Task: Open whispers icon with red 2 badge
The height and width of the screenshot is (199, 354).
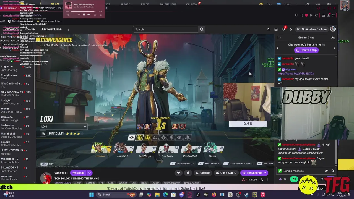Action: tap(283, 29)
